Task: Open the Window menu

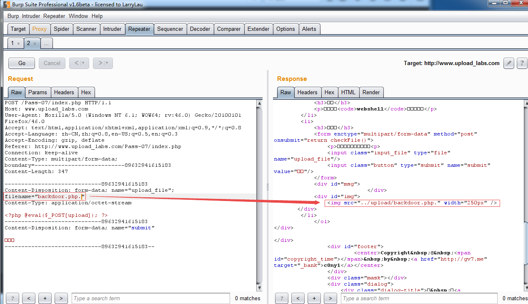Action: tap(78, 16)
